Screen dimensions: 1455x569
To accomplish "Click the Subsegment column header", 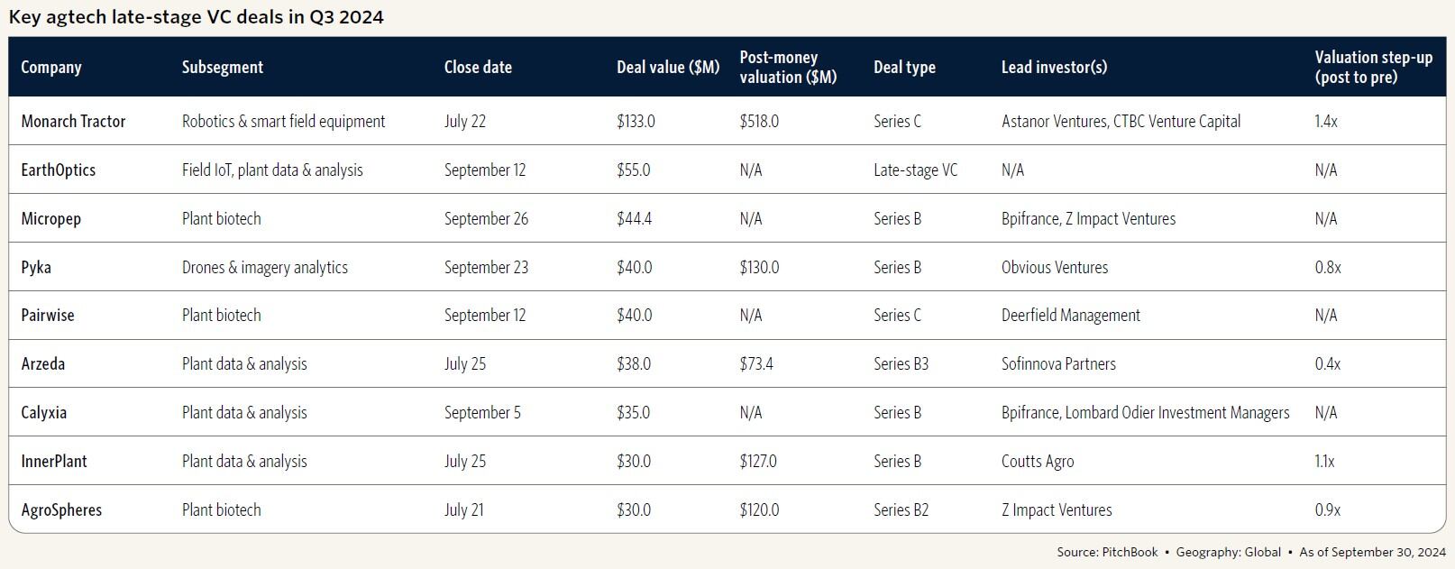I will 222,68.
